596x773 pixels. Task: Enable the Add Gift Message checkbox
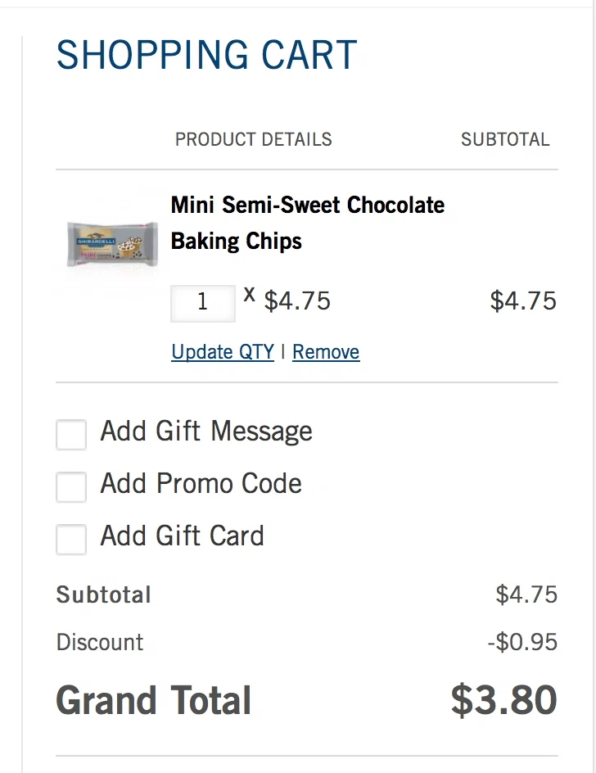[x=71, y=435]
